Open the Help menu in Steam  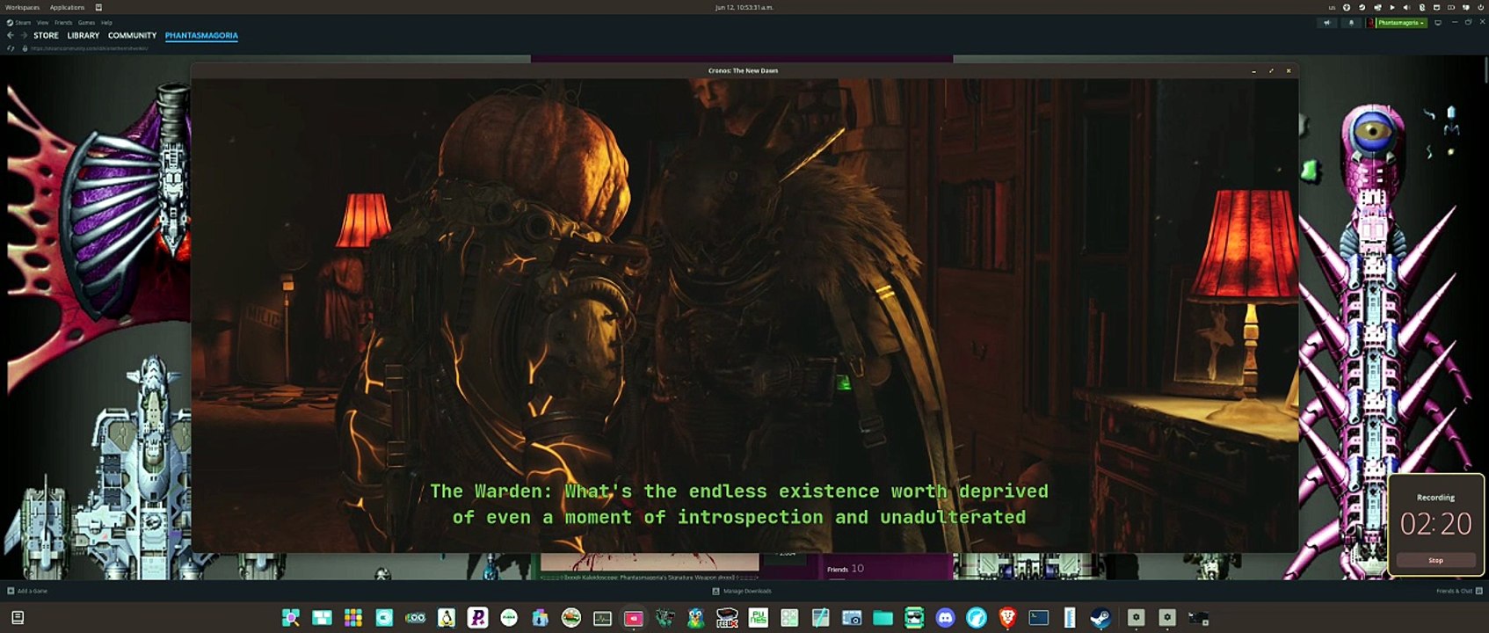(106, 23)
